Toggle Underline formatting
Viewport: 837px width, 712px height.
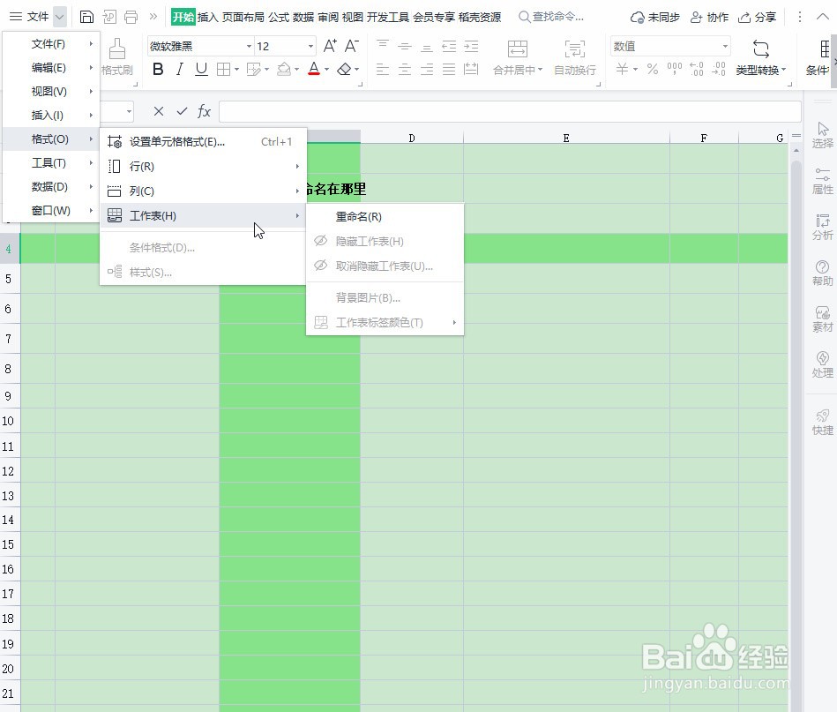pyautogui.click(x=201, y=69)
